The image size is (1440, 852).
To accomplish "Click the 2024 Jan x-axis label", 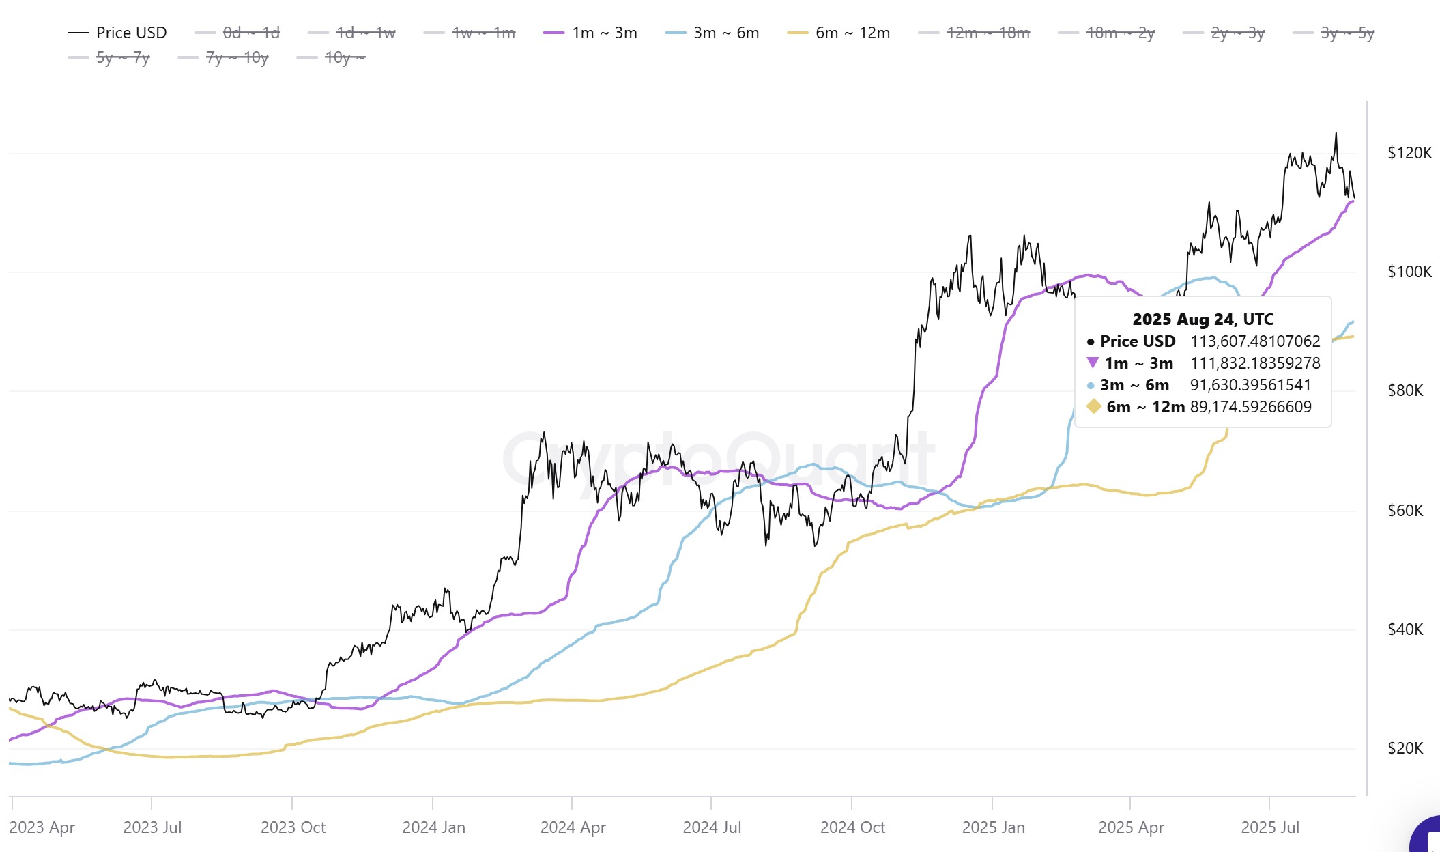I will tap(433, 827).
